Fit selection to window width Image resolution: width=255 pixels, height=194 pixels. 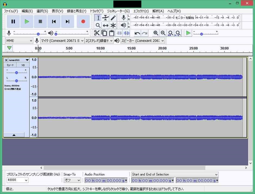171,33
